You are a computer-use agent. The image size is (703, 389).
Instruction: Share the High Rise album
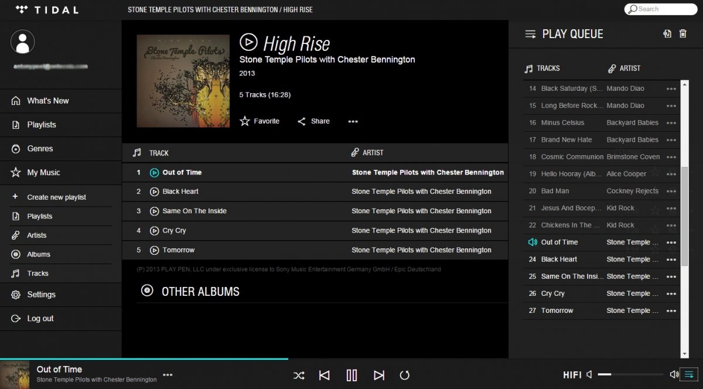point(313,121)
